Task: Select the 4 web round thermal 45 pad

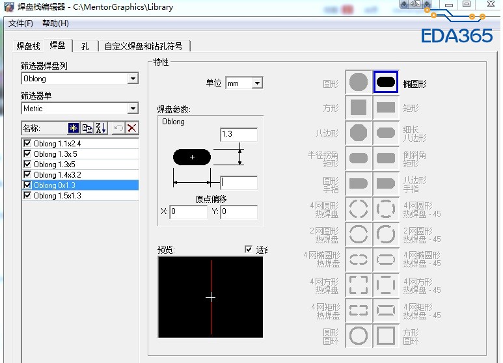Action: [x=386, y=209]
